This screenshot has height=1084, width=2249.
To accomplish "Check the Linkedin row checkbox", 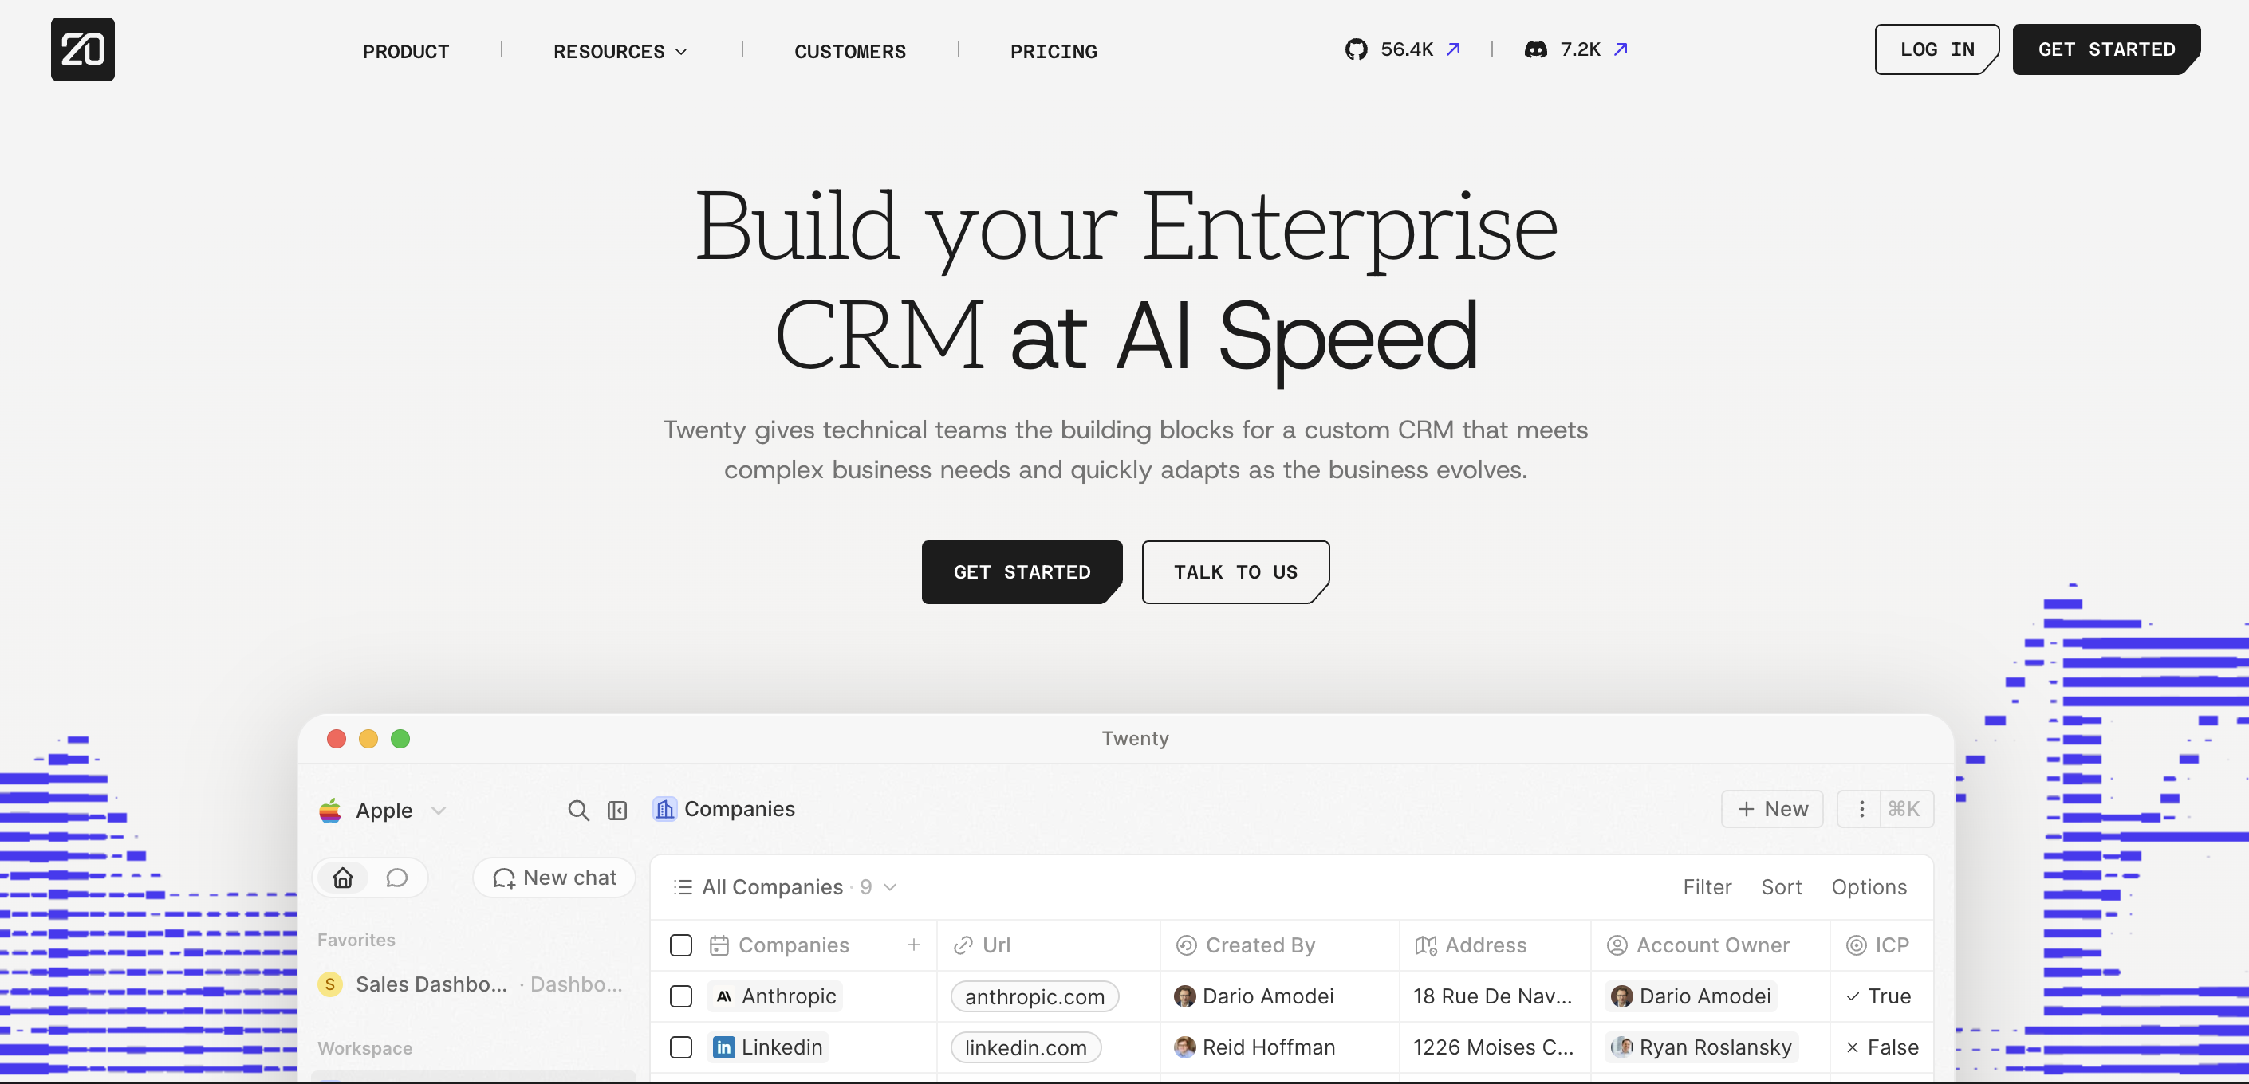I will [x=681, y=1047].
